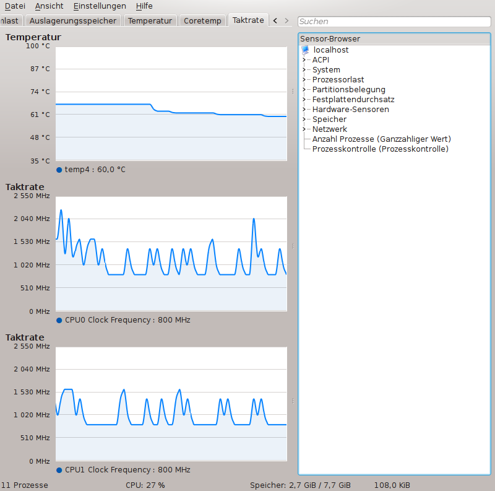Switch to the Auslagerungsspeicher tab
This screenshot has width=495, height=491.
pyautogui.click(x=72, y=20)
